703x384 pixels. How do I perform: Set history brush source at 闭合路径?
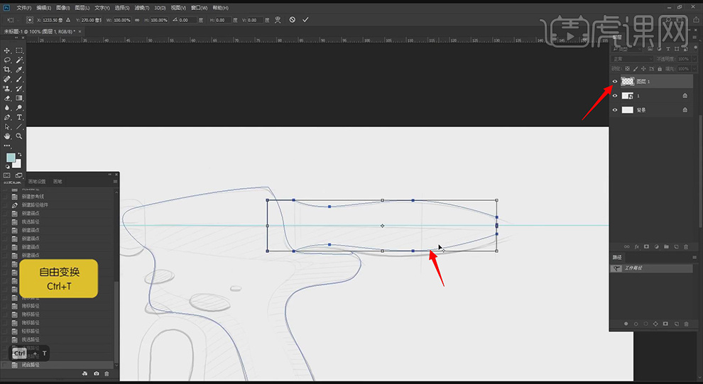[x=5, y=365]
